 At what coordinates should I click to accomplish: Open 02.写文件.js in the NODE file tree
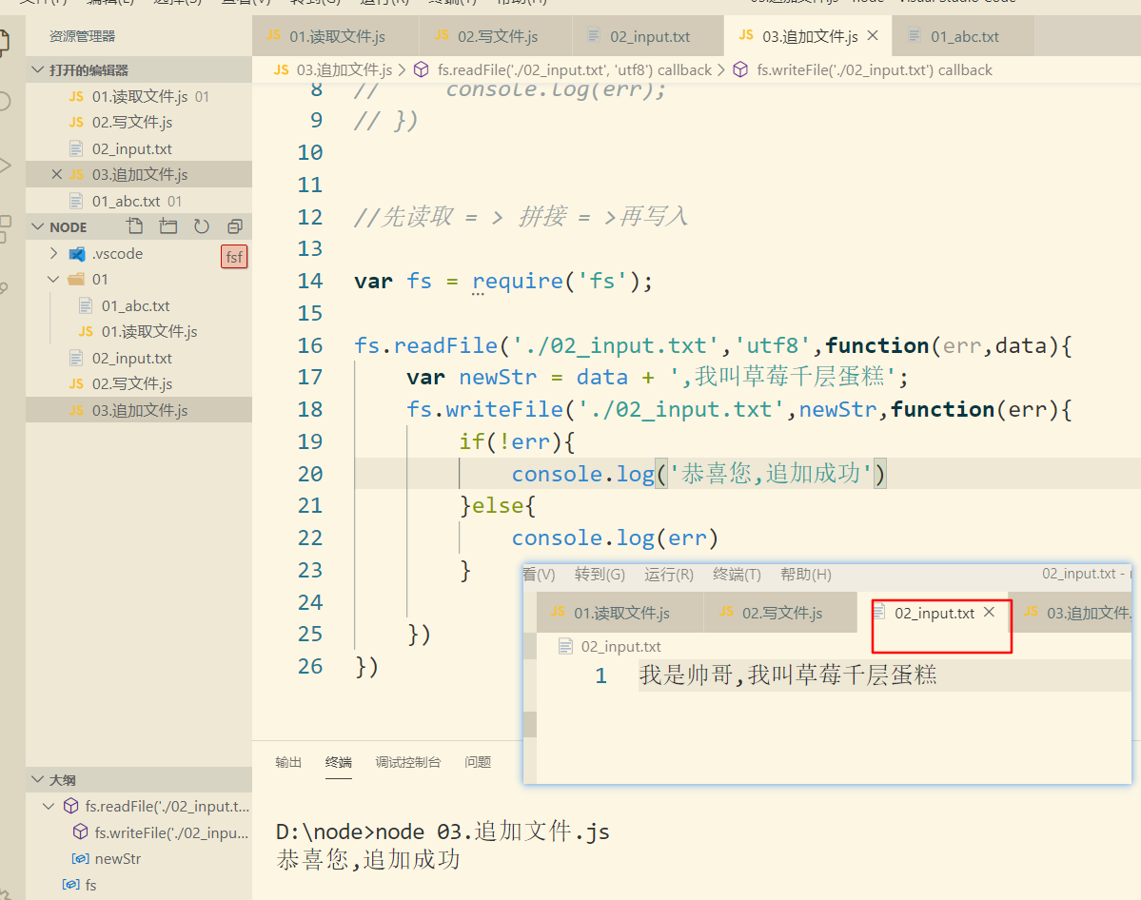(x=138, y=384)
